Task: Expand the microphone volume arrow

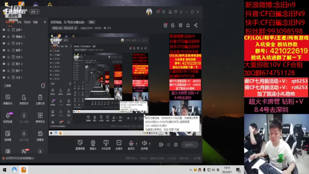Action: 136,143
